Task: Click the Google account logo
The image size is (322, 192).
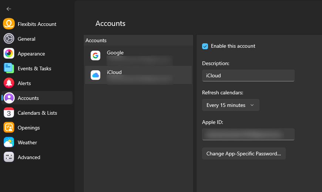Action: [95, 56]
